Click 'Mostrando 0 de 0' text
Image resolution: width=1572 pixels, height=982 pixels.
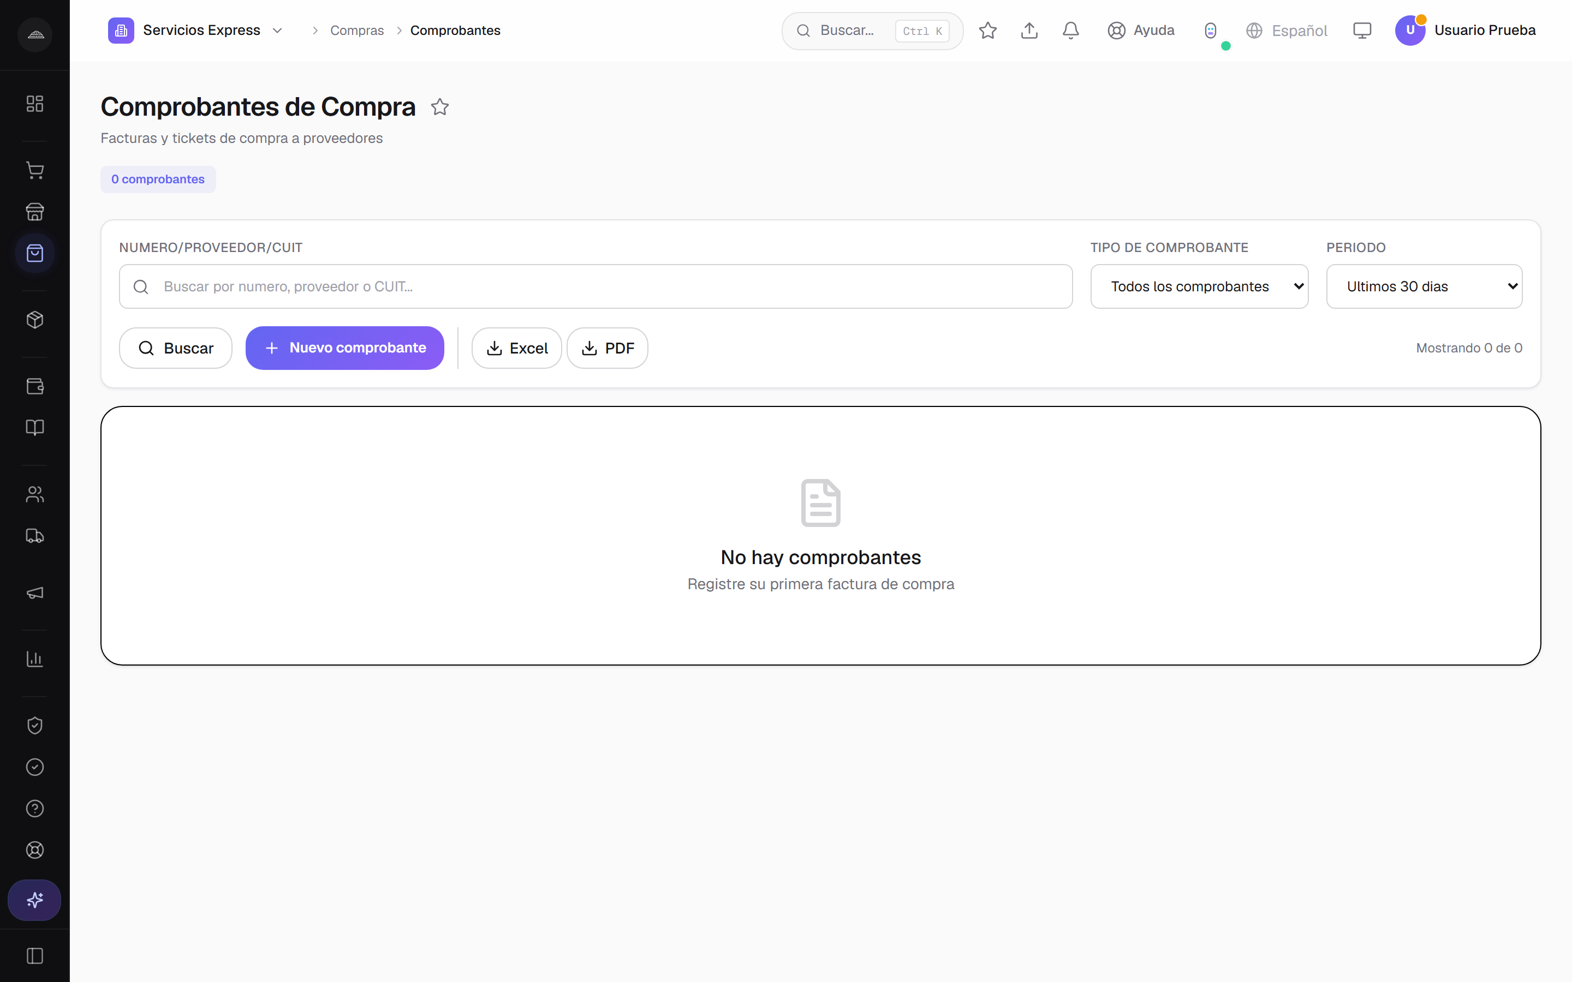pyautogui.click(x=1469, y=348)
